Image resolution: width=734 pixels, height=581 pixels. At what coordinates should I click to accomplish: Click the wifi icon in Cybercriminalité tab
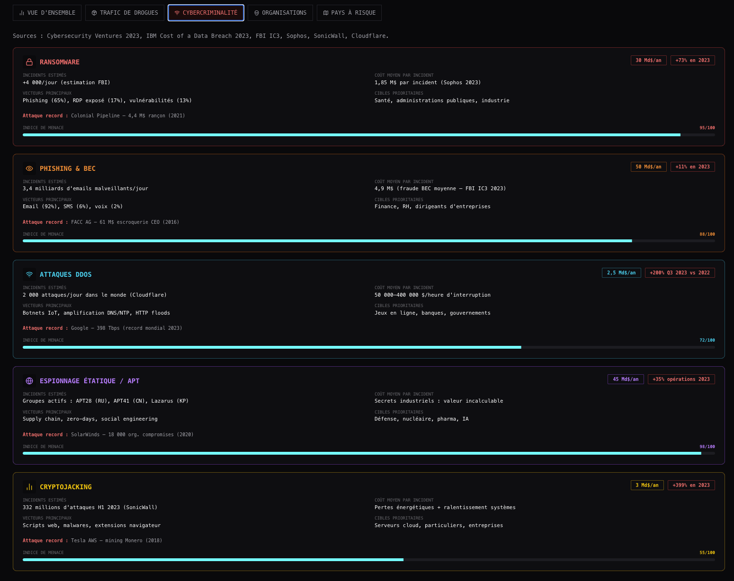pos(177,13)
